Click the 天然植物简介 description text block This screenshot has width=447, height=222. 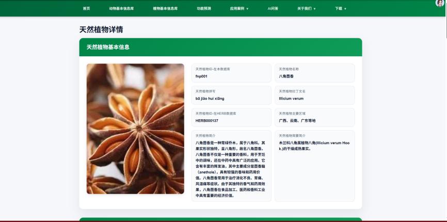pyautogui.click(x=231, y=169)
